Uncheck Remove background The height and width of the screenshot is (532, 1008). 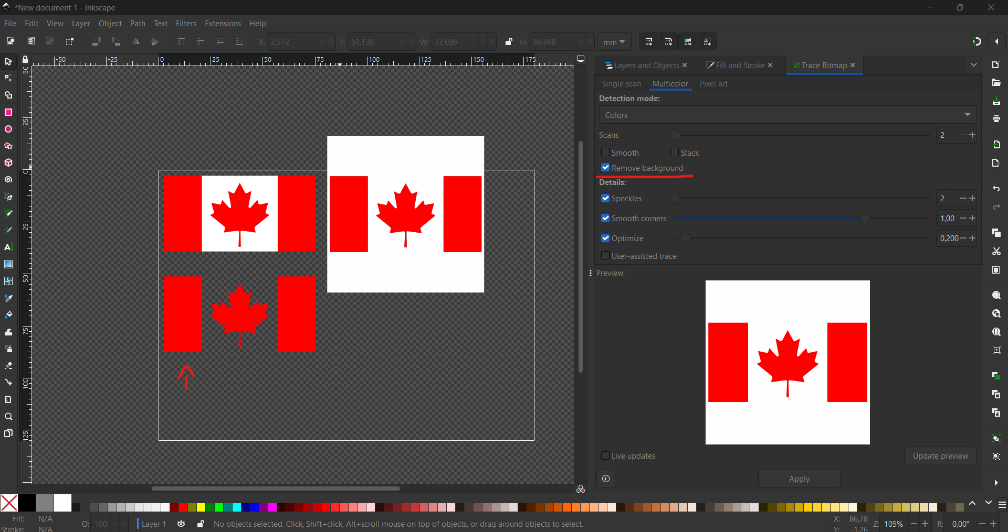pos(605,168)
